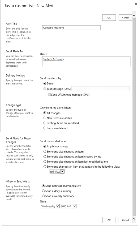Open the Wednesday day dropdown
Viewport: 138px width, 226px height.
(x=50, y=206)
